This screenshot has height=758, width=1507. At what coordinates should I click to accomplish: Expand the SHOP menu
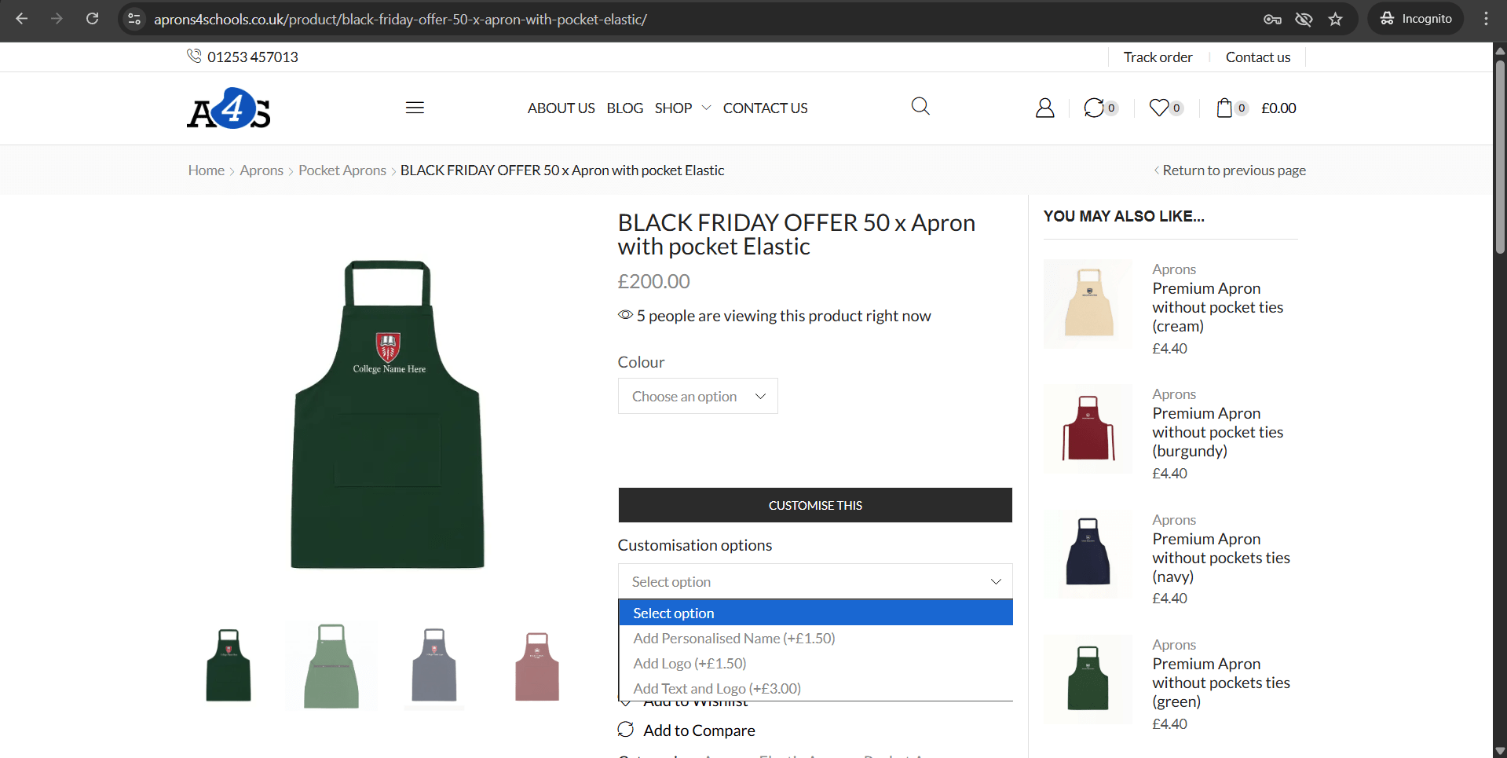click(682, 108)
